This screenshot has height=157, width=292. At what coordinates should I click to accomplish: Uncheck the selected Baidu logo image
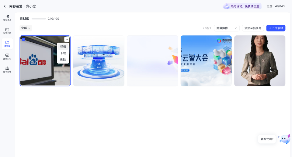tap(24, 39)
